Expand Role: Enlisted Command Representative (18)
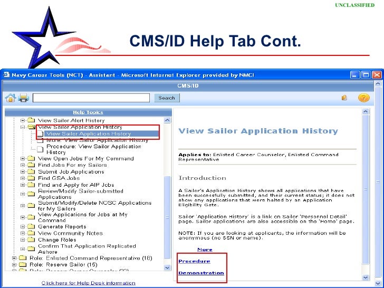 [x=14, y=258]
